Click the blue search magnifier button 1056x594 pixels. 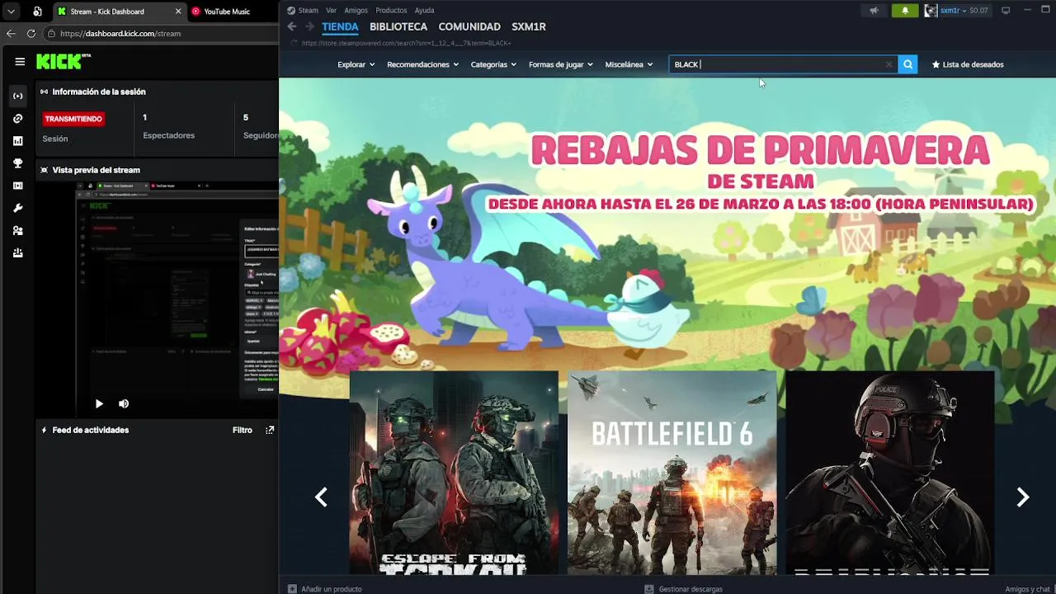coord(907,64)
